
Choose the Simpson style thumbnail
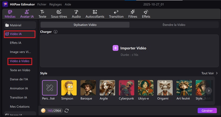(x=69, y=88)
